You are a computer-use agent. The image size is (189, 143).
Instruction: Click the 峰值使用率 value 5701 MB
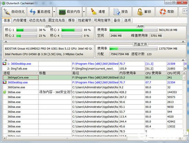point(156,36)
